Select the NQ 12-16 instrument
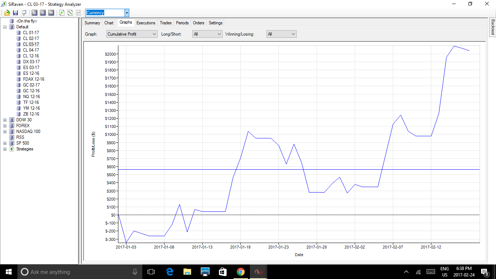Screen dimensions: 496x279 [x=31, y=97]
